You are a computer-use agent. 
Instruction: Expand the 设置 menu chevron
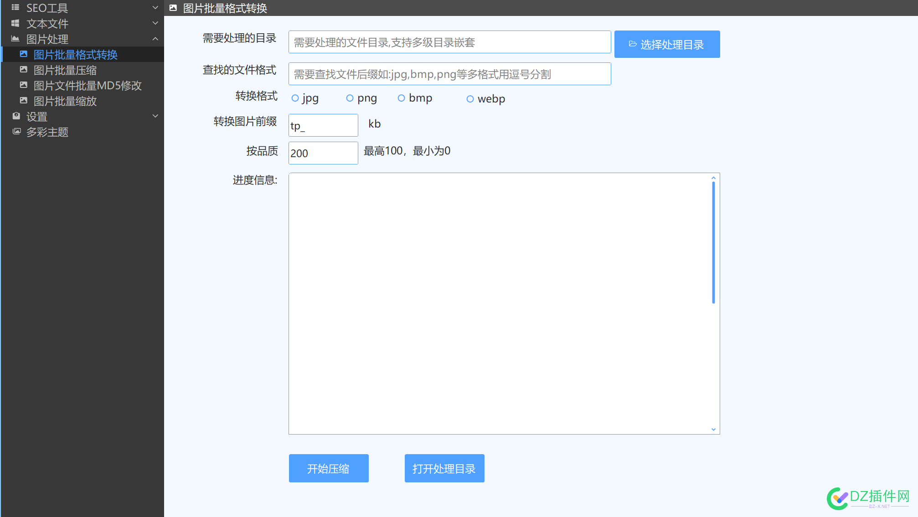[x=155, y=116]
